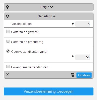Tick the Sorteren op product tag checkbox
Viewport: 97px width, 100px height.
tap(8, 41)
